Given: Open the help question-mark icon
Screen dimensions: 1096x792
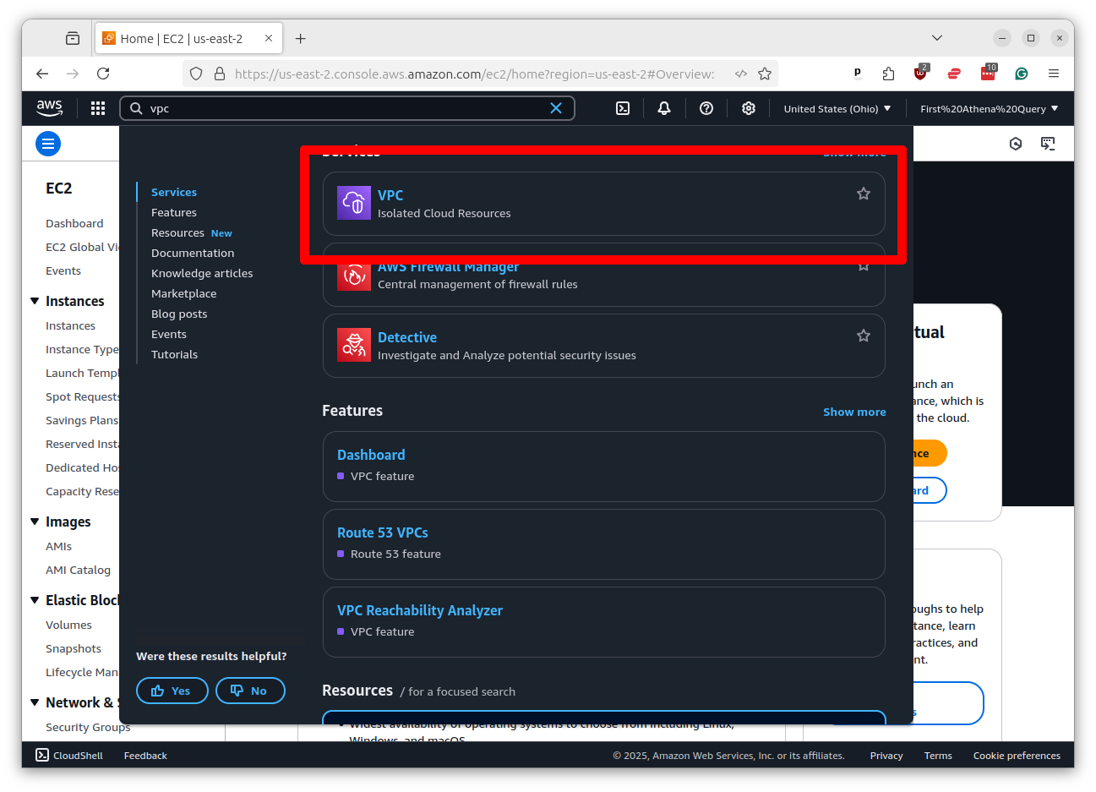Looking at the screenshot, I should 706,108.
